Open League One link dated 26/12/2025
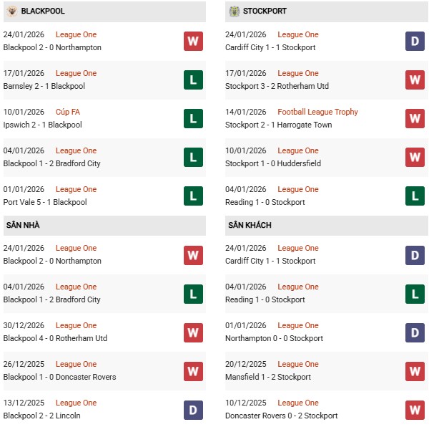Viewport: 429px width, 427px height. point(76,364)
